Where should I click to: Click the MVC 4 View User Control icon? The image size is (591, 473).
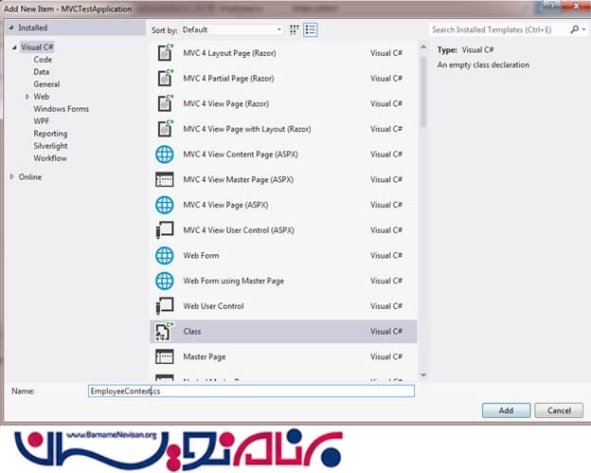[x=165, y=230]
